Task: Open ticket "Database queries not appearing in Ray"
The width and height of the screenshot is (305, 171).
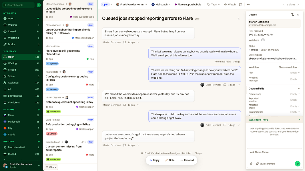Action: tap(70, 105)
